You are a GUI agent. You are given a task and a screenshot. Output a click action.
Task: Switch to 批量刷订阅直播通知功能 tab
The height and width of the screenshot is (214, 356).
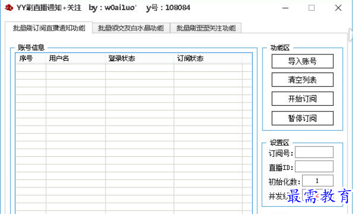pyautogui.click(x=49, y=28)
